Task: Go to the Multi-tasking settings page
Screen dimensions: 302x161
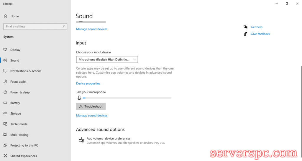Action: coord(19,135)
